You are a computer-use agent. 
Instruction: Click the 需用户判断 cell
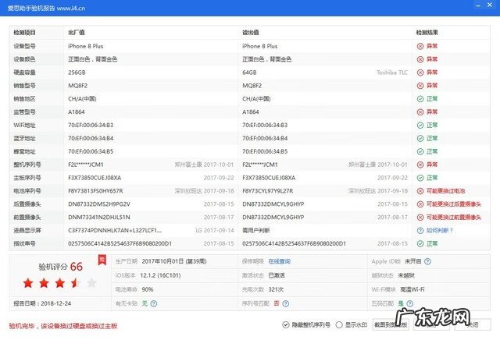256,231
